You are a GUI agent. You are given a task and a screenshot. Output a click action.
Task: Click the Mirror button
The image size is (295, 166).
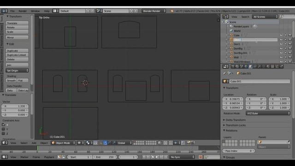[x=17, y=37]
